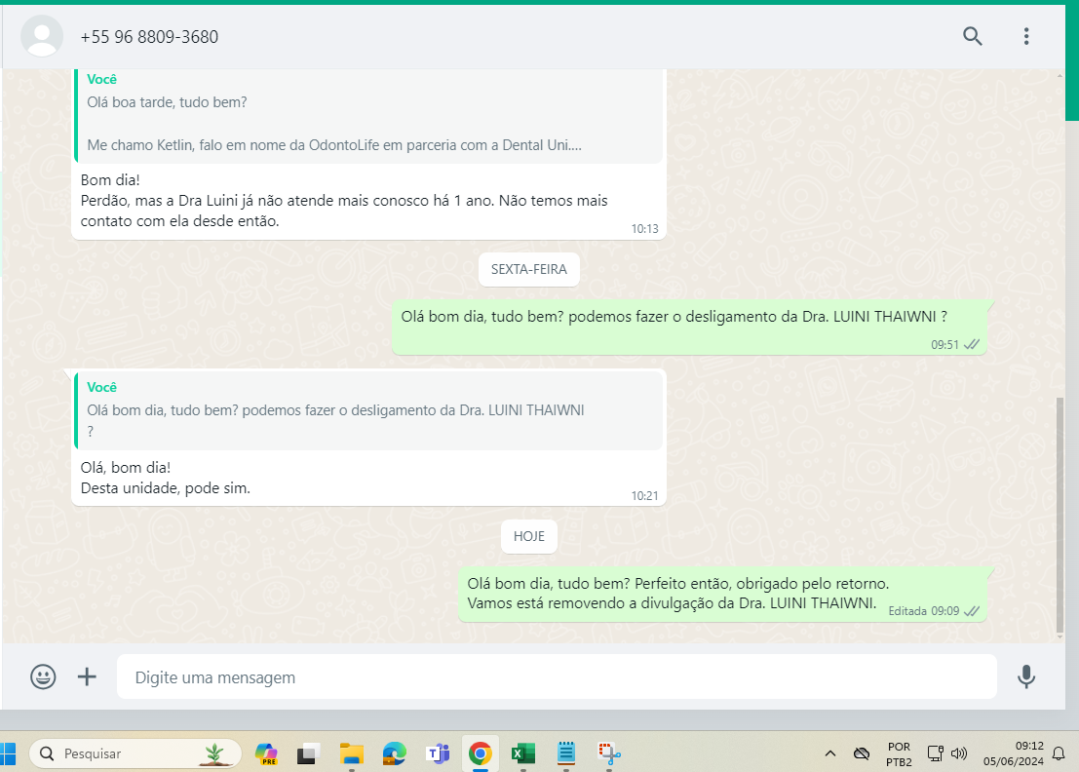Focus the "Digite uma mensagem" input field

pyautogui.click(x=557, y=677)
